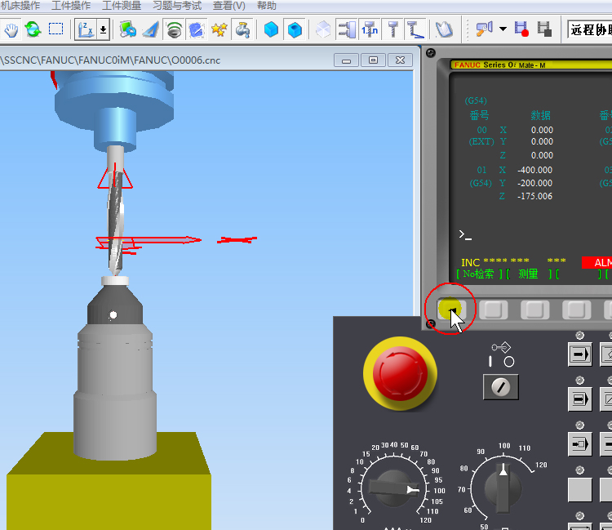Click the single cutting tool icon
This screenshot has width=612, height=530.
[x=392, y=29]
